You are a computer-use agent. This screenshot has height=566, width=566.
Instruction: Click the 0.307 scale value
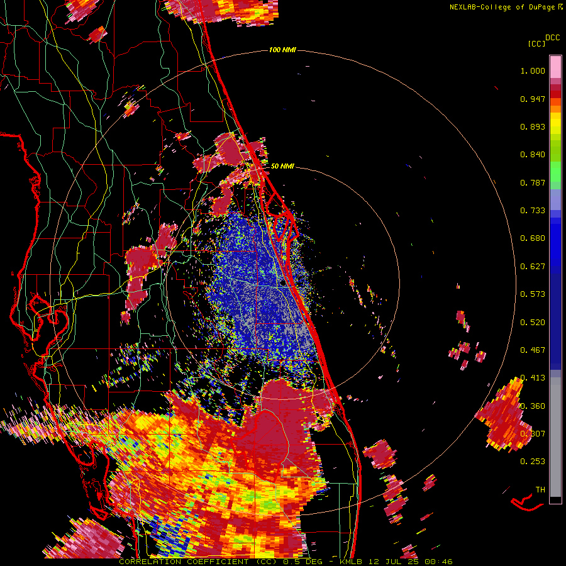(x=533, y=434)
